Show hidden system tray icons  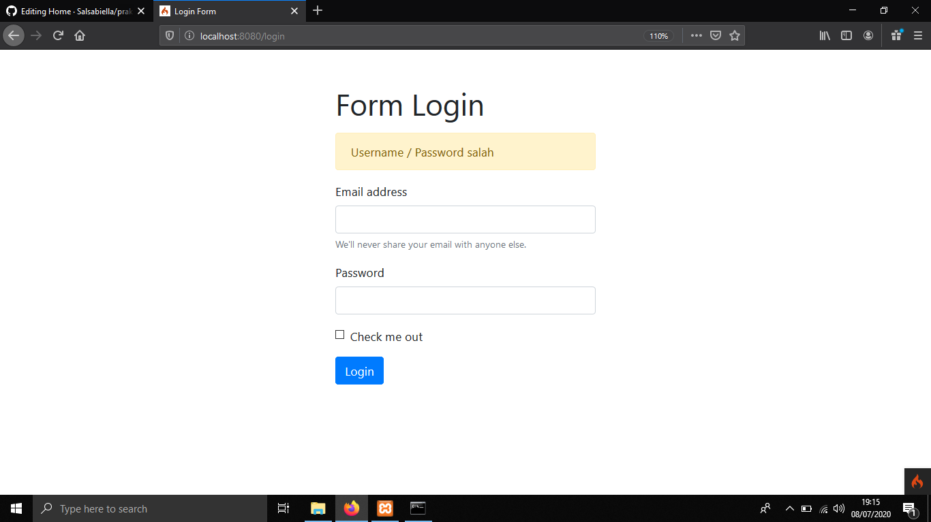(x=790, y=508)
